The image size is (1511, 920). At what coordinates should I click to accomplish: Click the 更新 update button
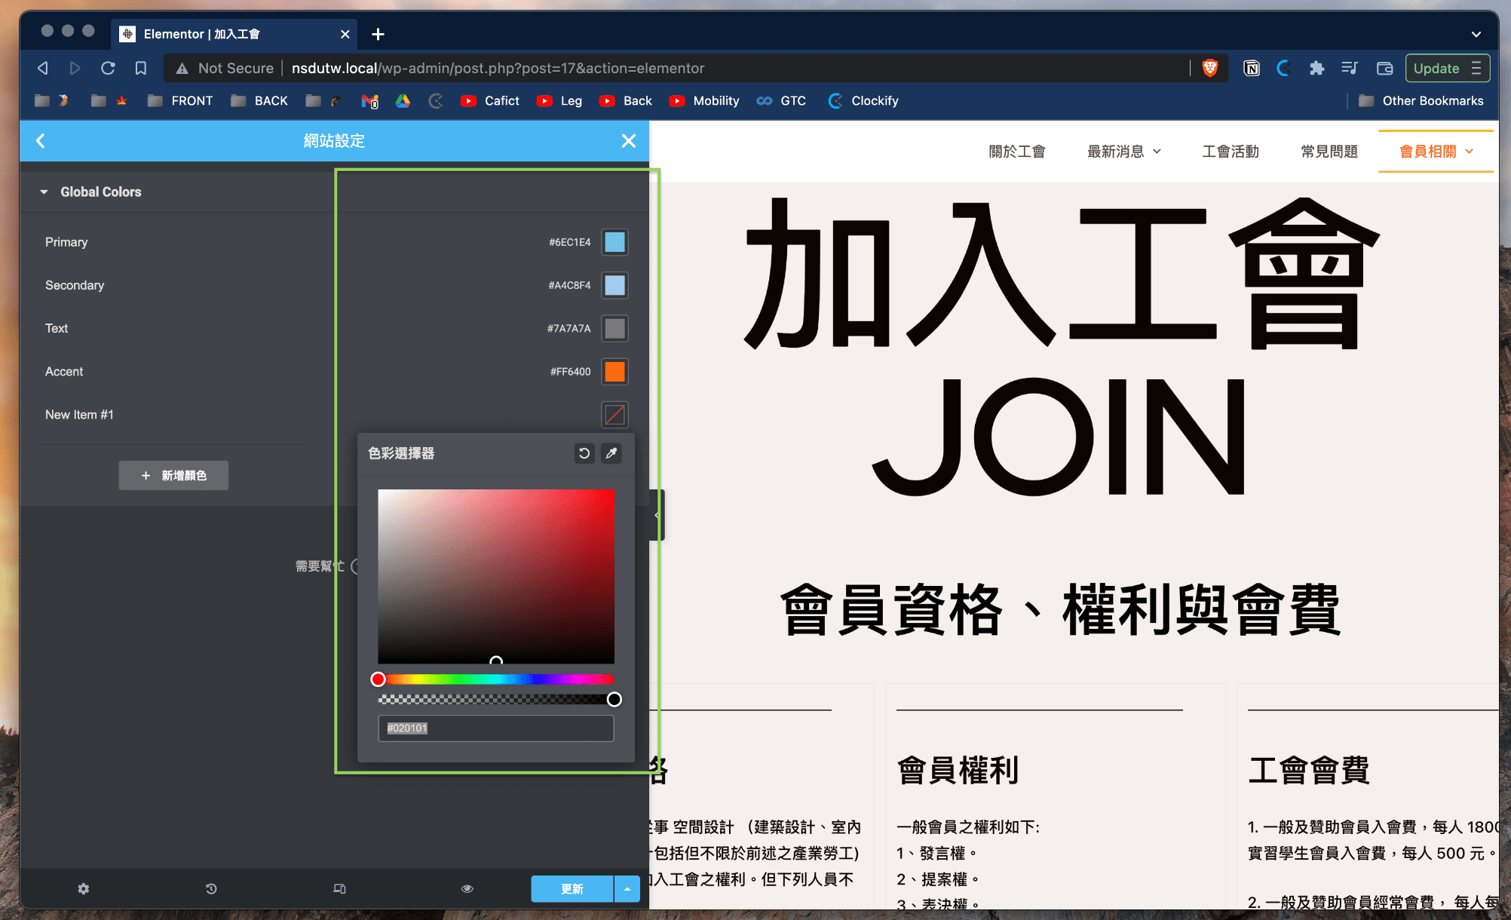point(572,889)
